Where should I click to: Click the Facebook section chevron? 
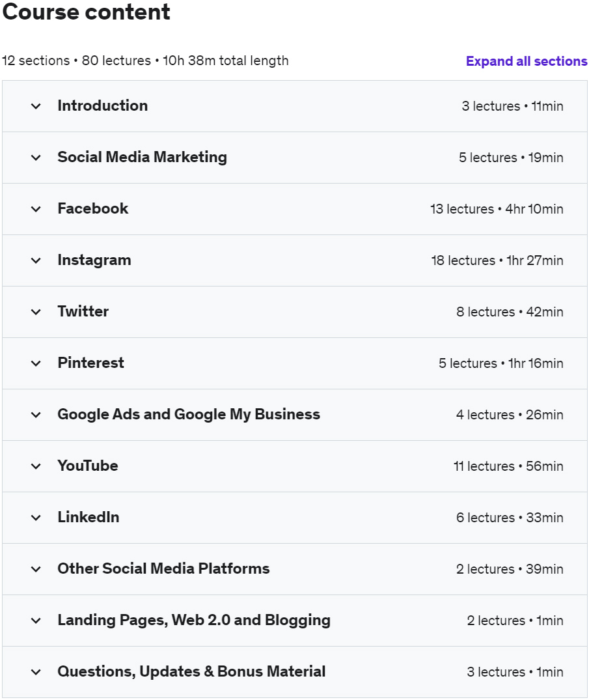[36, 209]
